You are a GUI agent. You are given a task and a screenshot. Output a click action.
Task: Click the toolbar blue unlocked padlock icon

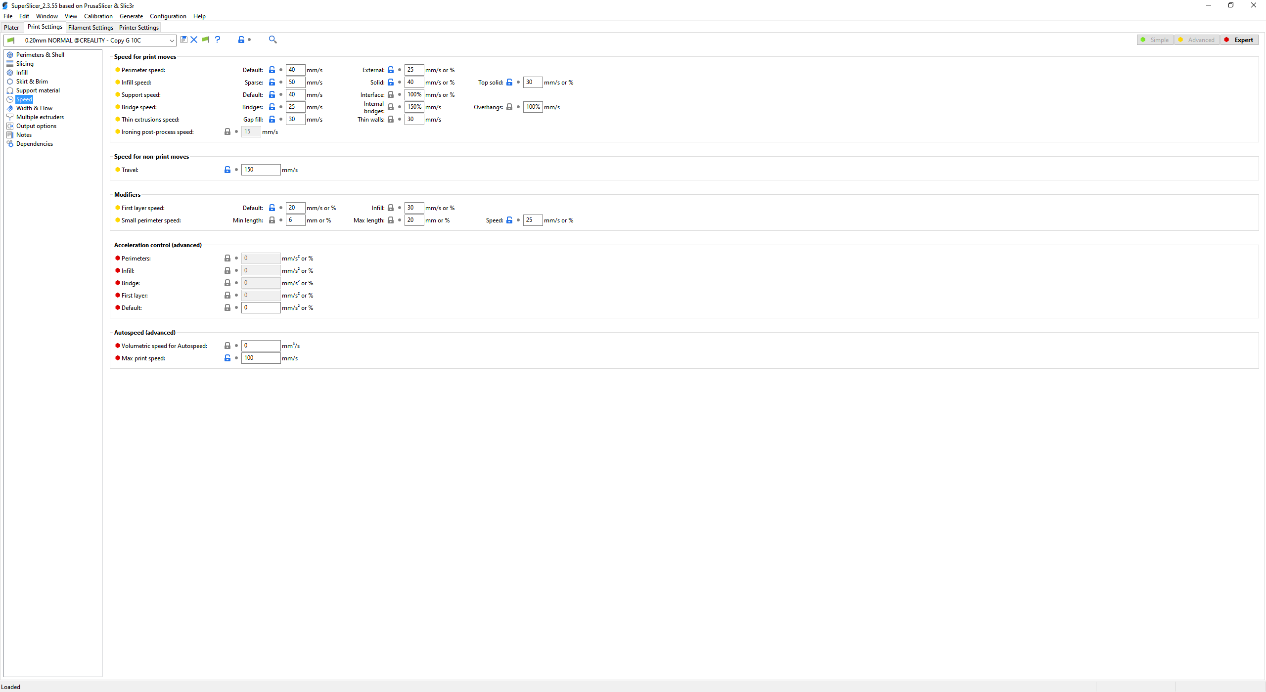click(241, 40)
